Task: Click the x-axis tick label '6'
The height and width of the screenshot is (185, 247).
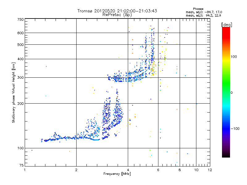Action: (158, 170)
